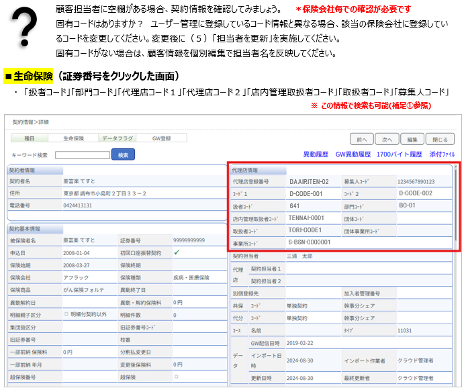Click the 検索 search button
Screen dimensions: 468x390
point(123,155)
